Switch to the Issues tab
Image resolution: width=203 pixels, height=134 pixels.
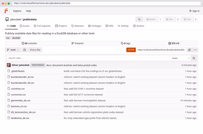25,26
